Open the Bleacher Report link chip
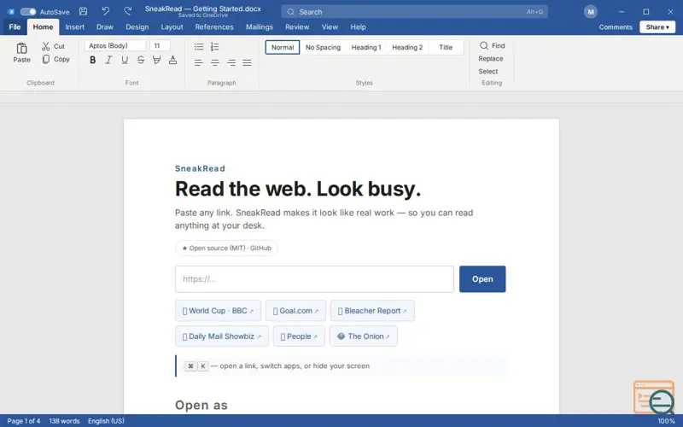 (372, 311)
